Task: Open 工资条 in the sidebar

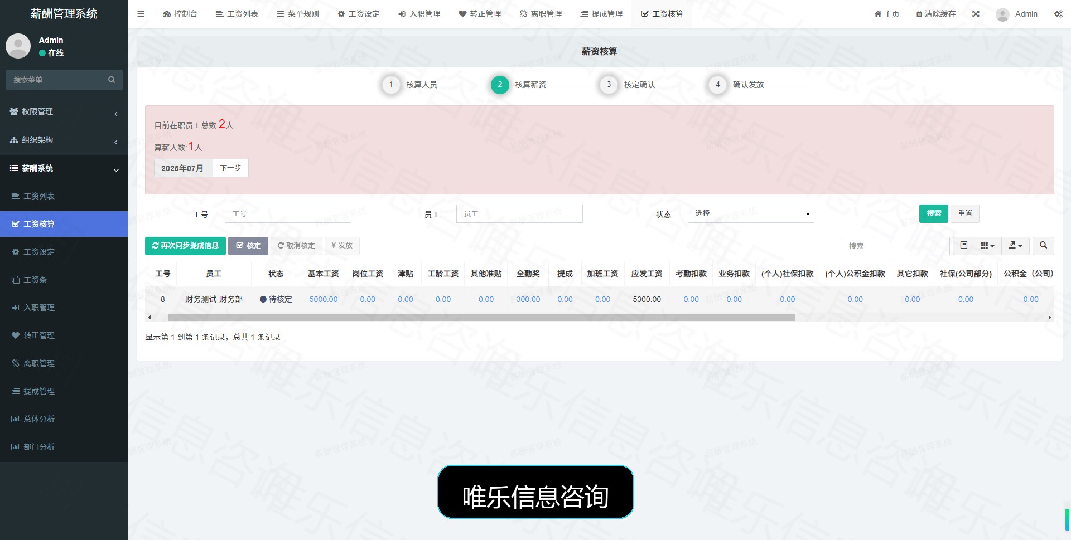Action: (x=64, y=280)
